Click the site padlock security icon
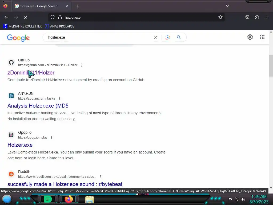Image resolution: width=273 pixels, height=205 pixels. coord(60,17)
